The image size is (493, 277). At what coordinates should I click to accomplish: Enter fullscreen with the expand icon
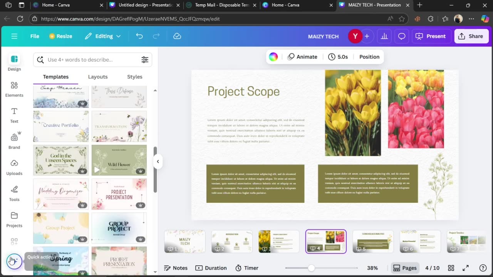point(466,268)
